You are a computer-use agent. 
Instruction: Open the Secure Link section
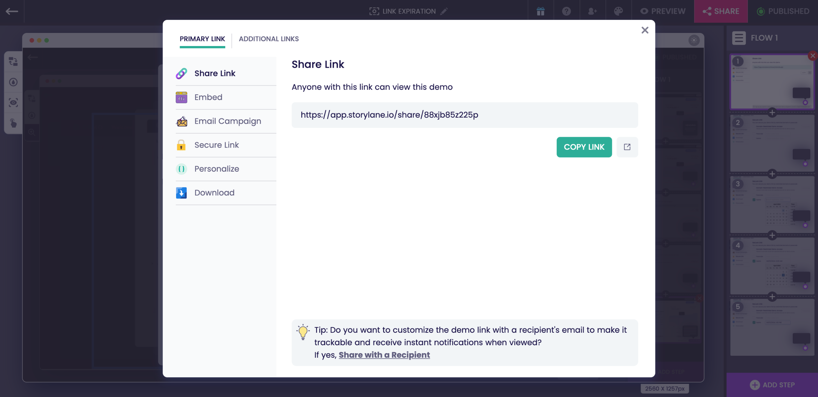pos(216,145)
